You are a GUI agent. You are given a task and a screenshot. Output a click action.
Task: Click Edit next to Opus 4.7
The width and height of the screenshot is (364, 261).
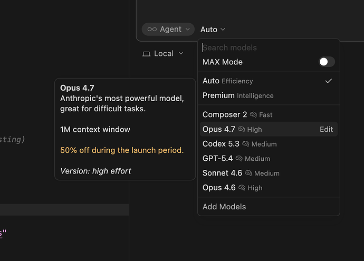coord(326,129)
